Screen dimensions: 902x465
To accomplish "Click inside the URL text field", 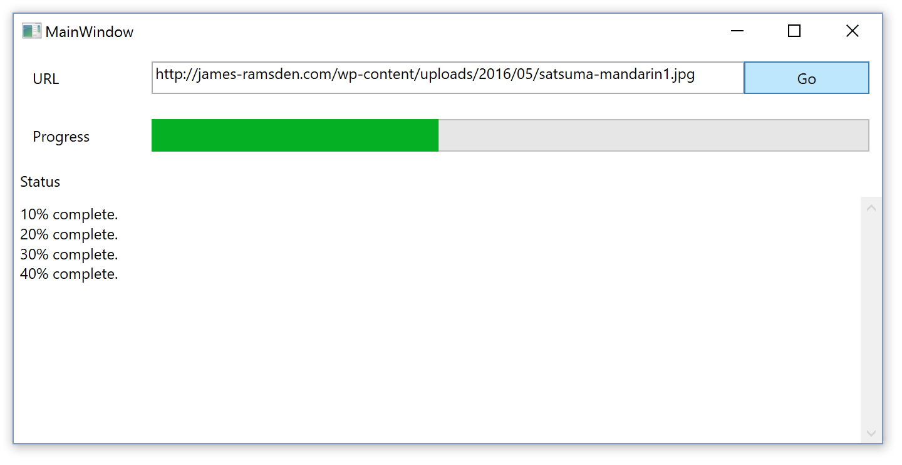I will click(447, 78).
